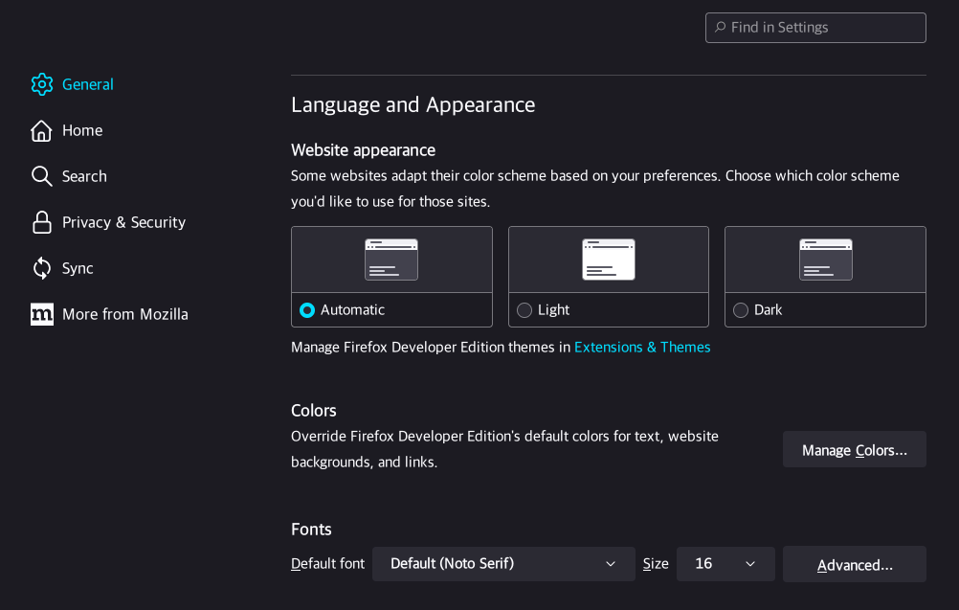Click the Home house icon
959x610 pixels.
point(41,130)
